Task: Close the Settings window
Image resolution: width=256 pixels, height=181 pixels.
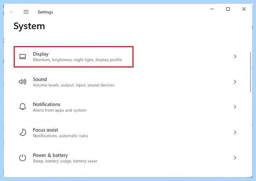Action: (244, 9)
